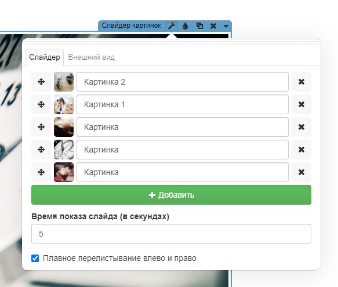Open the 'Внешний вид' tab
The image size is (338, 287).
[x=92, y=57]
